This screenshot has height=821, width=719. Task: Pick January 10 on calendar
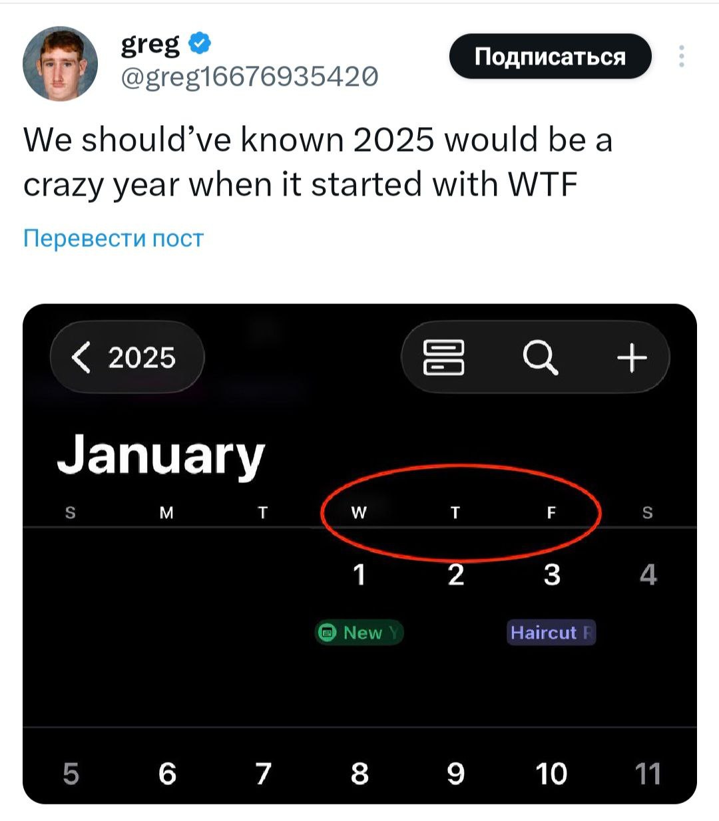click(x=551, y=774)
